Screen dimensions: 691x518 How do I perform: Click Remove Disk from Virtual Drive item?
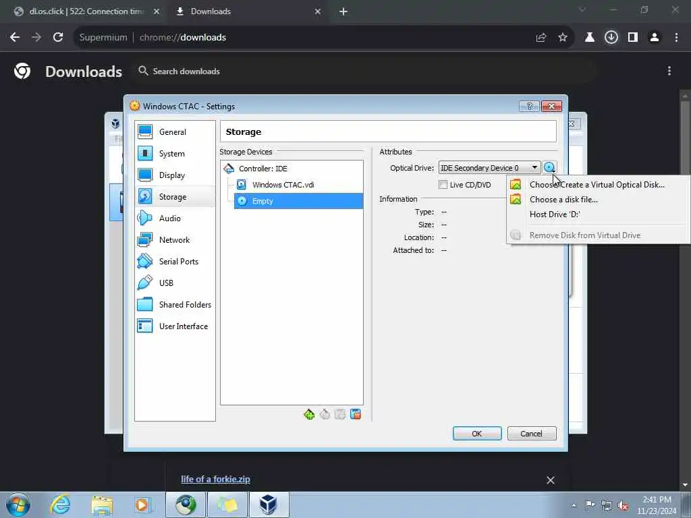[x=598, y=235]
